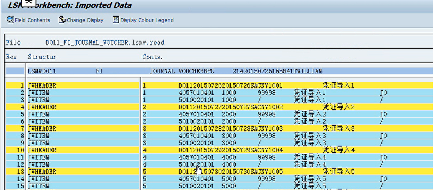This screenshot has width=433, height=190.
Task: Click account 4057010401 in row 2
Action: point(197,93)
